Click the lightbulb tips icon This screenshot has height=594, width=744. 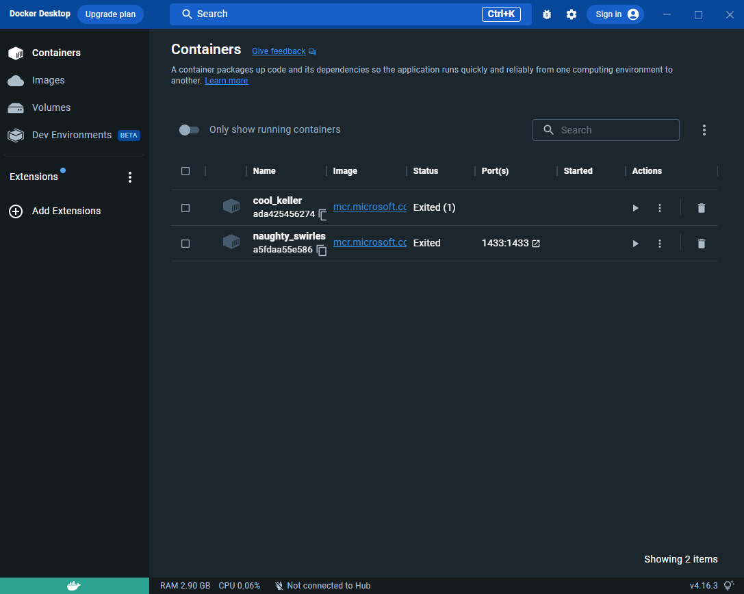tap(729, 586)
